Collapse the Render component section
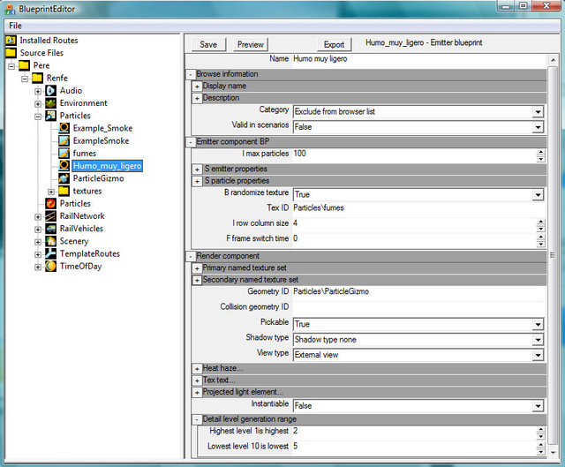This screenshot has height=467, width=565. [x=190, y=256]
